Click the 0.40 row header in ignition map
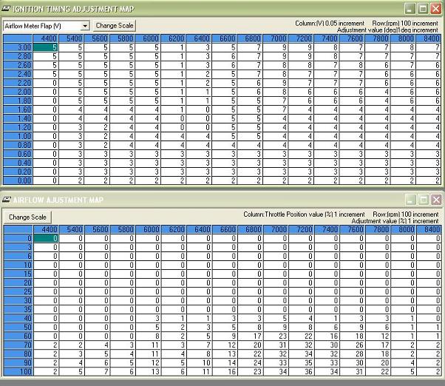The height and width of the screenshot is (386, 445). (x=18, y=163)
